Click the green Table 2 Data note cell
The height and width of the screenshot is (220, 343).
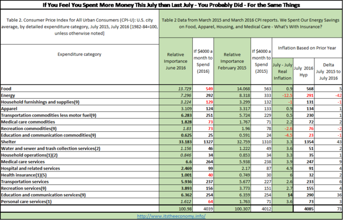tap(251, 24)
